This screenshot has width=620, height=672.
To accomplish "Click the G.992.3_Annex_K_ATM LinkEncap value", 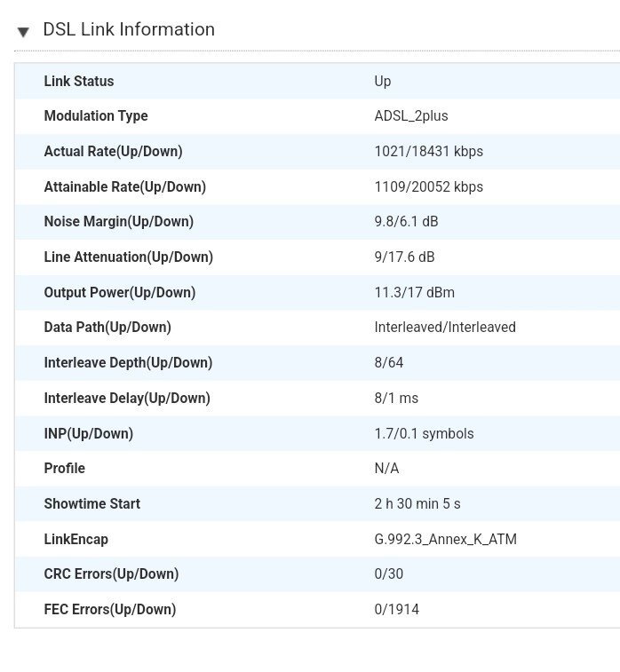I will click(x=446, y=539).
